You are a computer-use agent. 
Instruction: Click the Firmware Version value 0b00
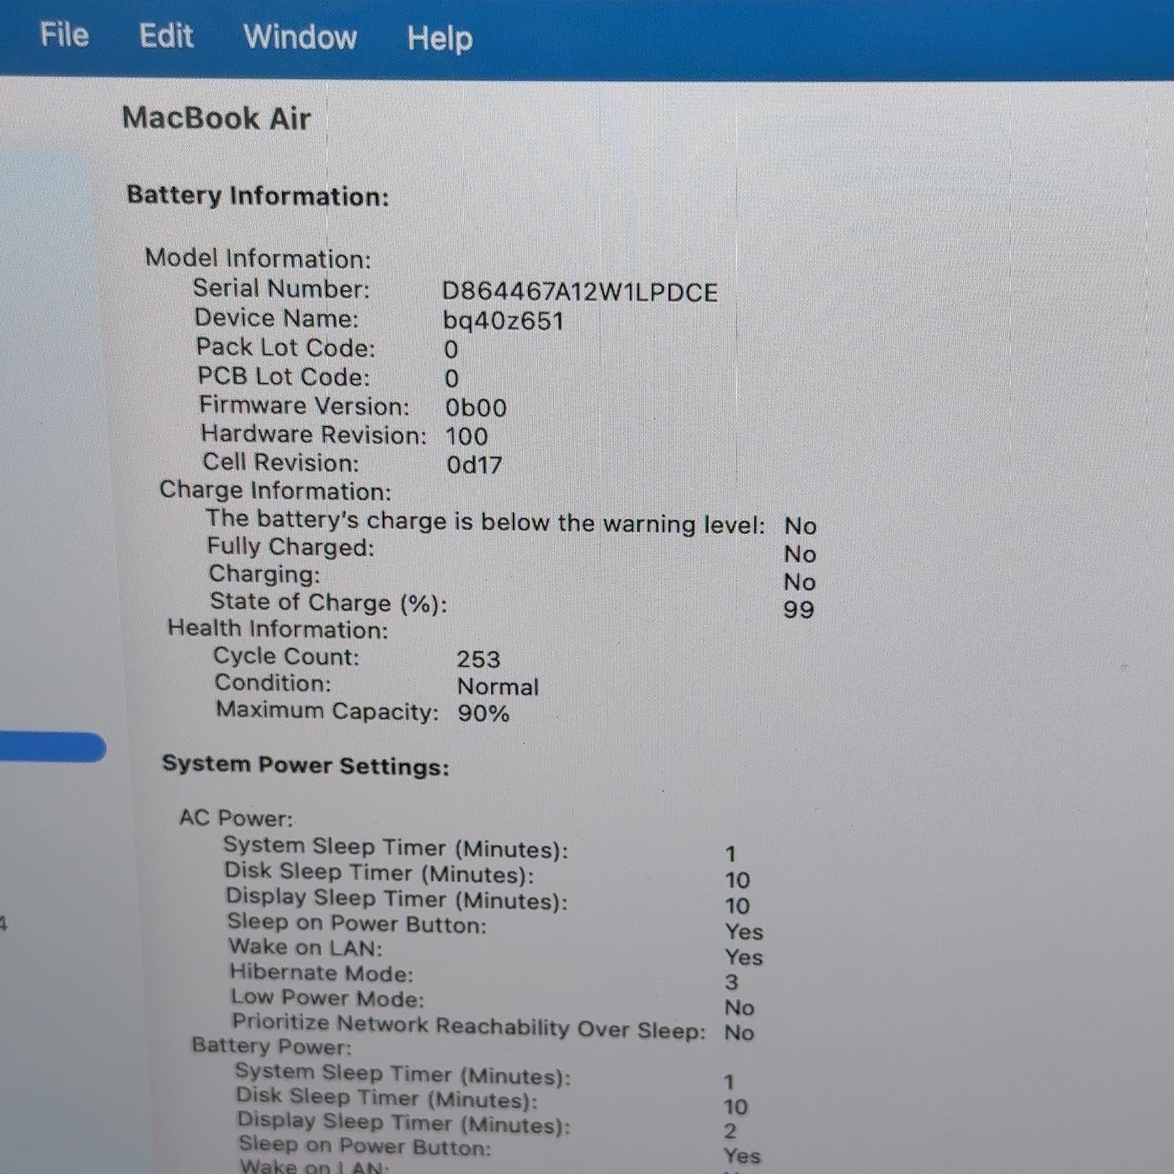(x=476, y=407)
